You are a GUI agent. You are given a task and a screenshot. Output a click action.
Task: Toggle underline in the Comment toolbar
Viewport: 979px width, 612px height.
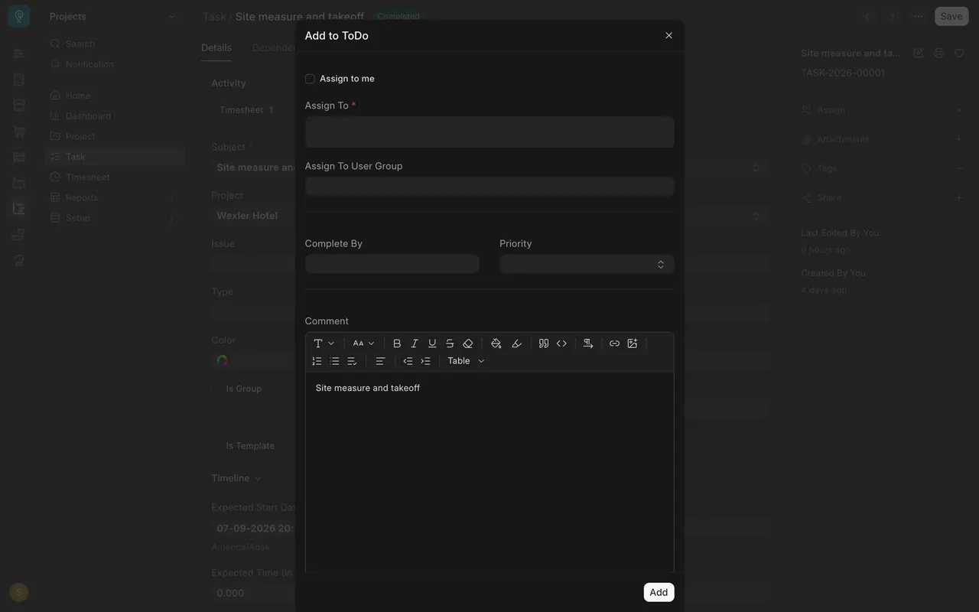pyautogui.click(x=432, y=343)
